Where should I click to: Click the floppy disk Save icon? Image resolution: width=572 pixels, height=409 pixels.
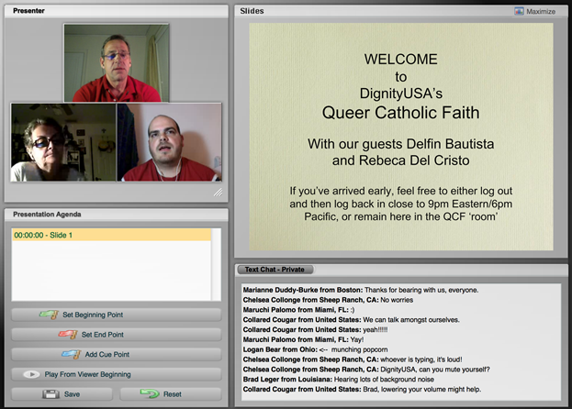pyautogui.click(x=50, y=393)
